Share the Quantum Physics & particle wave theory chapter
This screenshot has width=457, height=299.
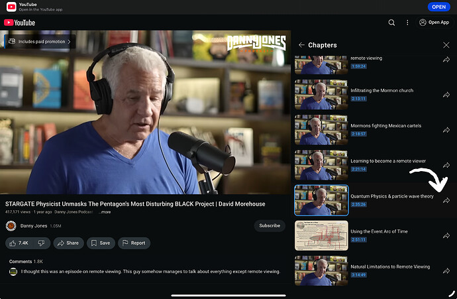[x=446, y=201]
